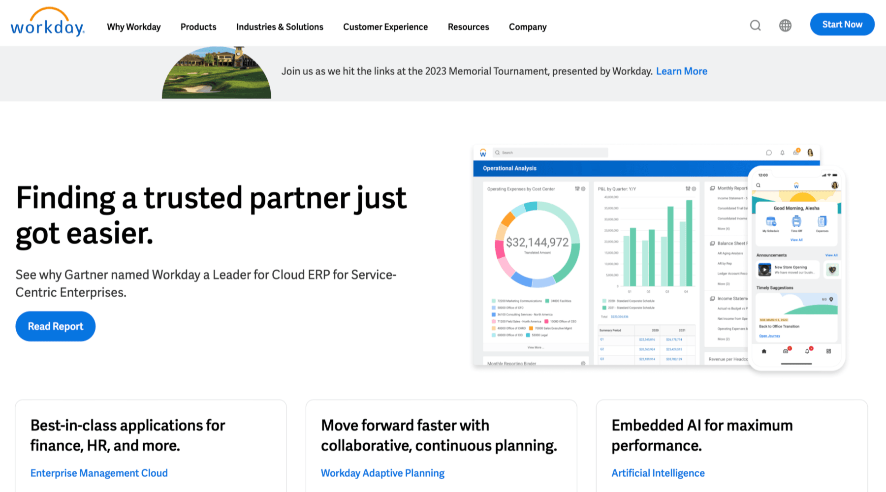Click the globe language selector icon
The image size is (886, 492).
(785, 25)
